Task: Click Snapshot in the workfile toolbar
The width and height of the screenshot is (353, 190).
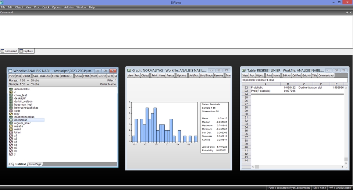Action: click(45, 76)
